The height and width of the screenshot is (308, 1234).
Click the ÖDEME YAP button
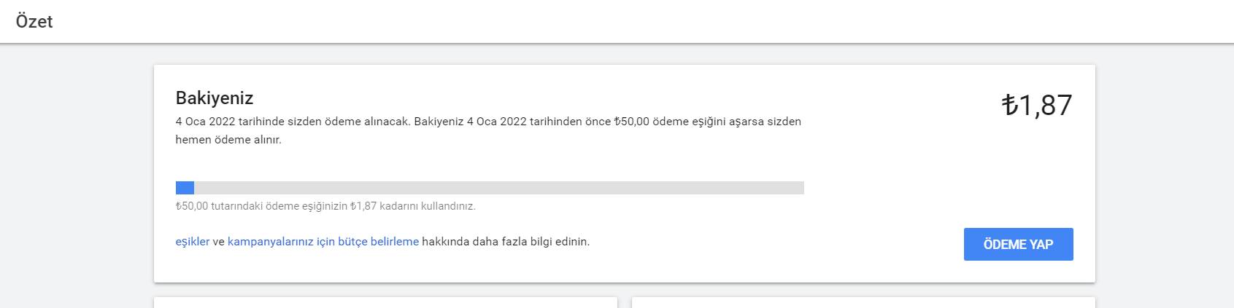1018,244
